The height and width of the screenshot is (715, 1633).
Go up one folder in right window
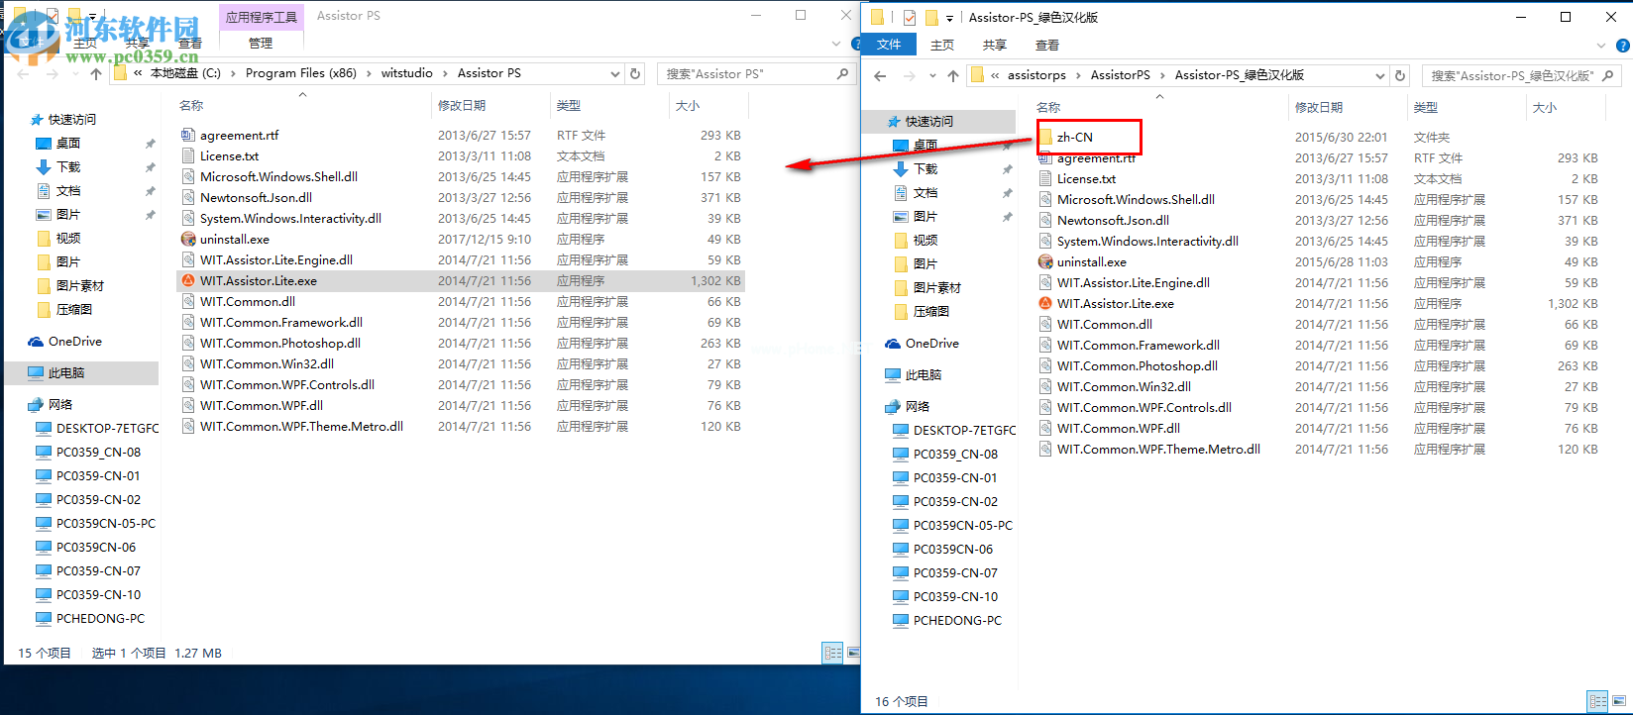[953, 75]
